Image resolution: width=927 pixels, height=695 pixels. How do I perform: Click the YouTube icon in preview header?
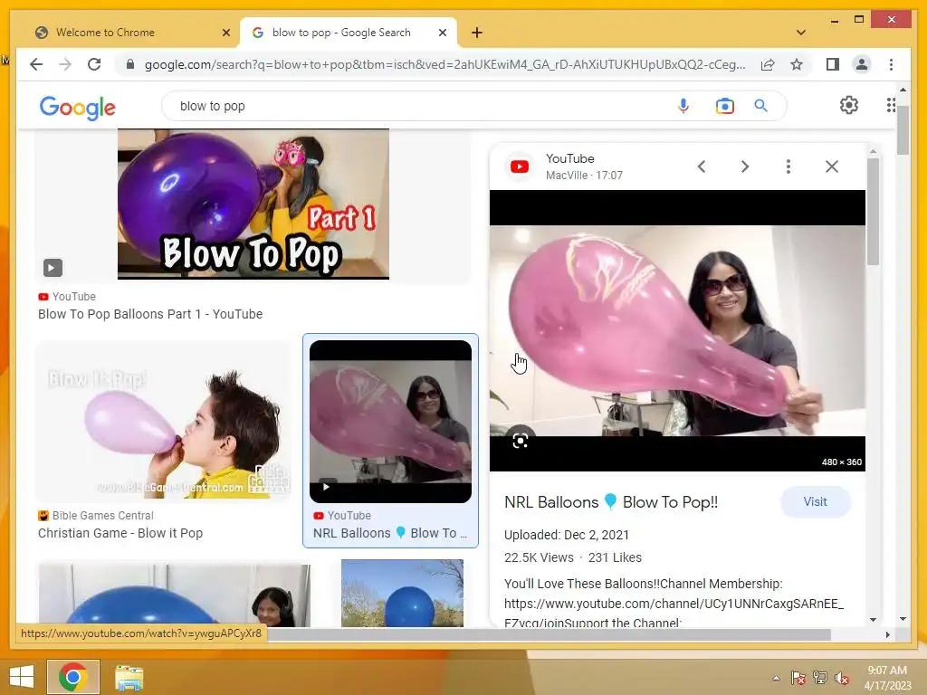(520, 167)
